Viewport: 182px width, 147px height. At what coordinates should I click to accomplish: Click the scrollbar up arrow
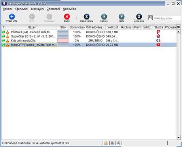point(178,32)
